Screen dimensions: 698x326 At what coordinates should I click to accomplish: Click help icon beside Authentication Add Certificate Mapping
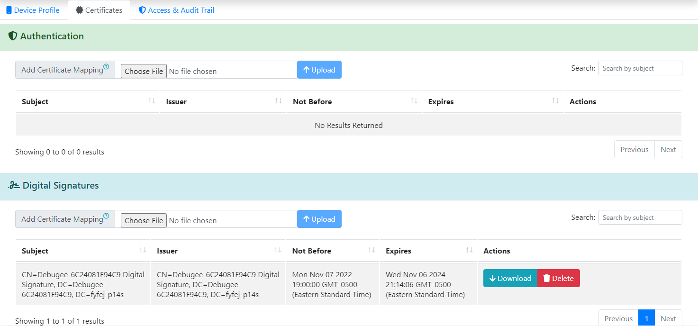(x=106, y=67)
